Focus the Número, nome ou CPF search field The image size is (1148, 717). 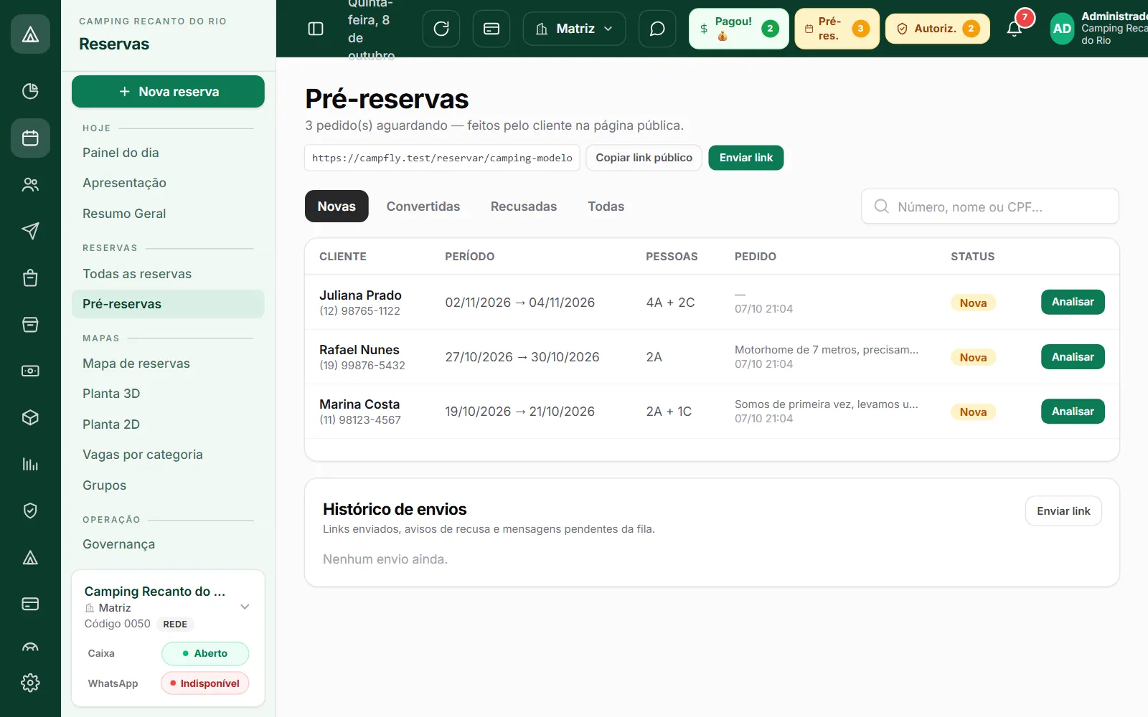point(990,206)
